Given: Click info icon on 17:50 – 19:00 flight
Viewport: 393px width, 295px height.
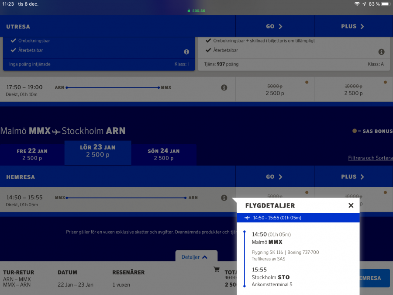Looking at the screenshot, I should [224, 88].
